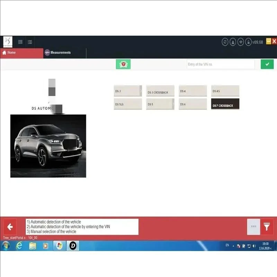Click the Action Center flag tray icon
Screen dimensions: 277x277
click(x=239, y=246)
